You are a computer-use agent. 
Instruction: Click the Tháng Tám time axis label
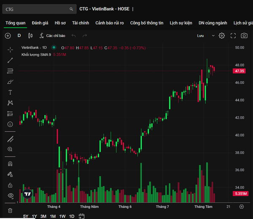coord(203,207)
